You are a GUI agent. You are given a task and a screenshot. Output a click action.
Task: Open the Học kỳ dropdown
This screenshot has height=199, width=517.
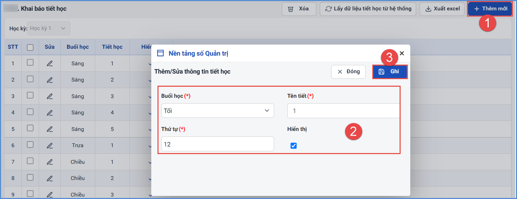pyautogui.click(x=49, y=28)
